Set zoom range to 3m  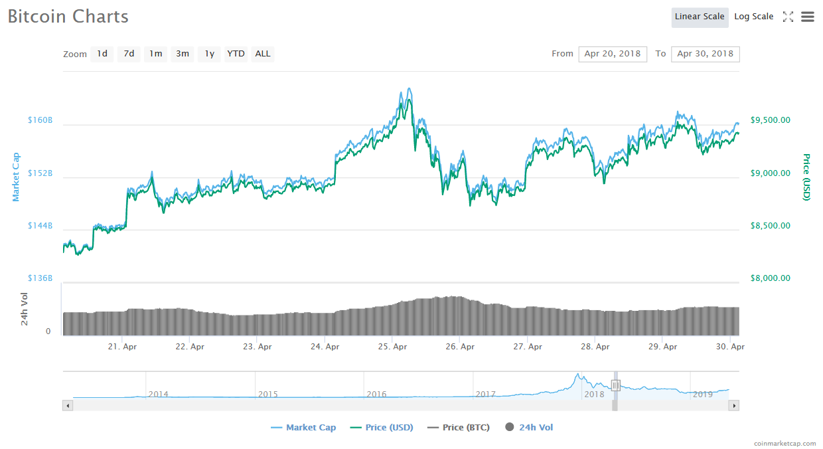click(x=183, y=54)
